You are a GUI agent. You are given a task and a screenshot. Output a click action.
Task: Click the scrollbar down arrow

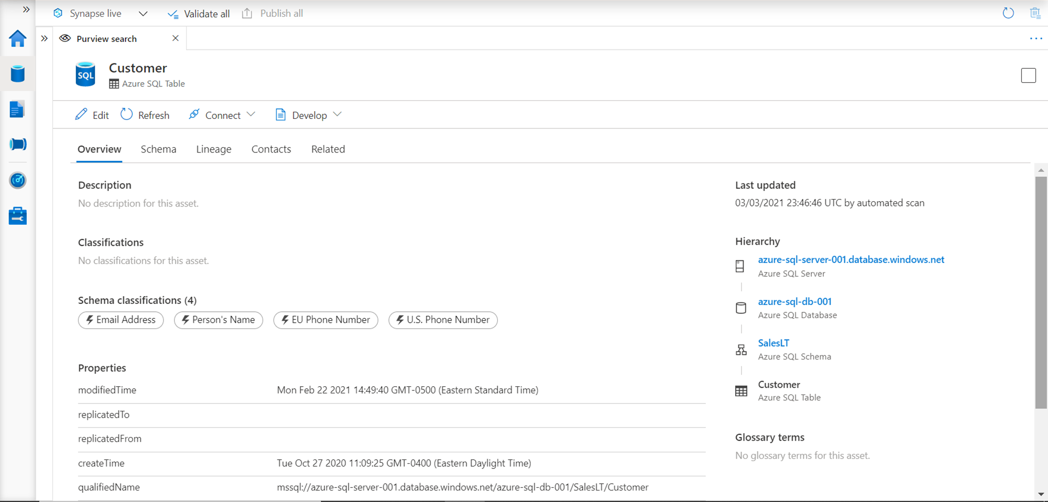[1041, 494]
